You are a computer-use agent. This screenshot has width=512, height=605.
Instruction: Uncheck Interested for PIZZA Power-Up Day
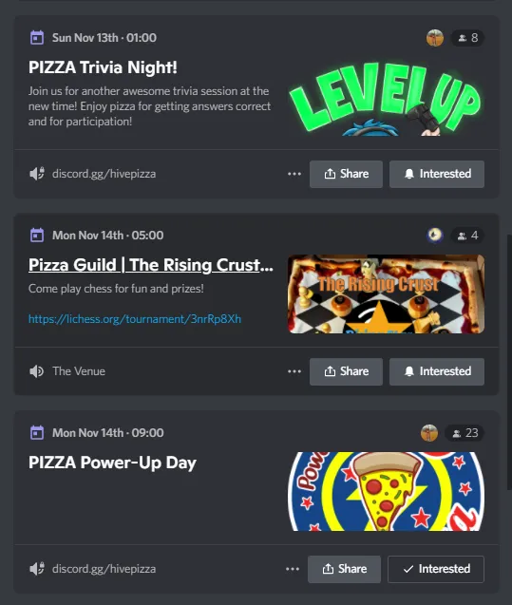pos(436,569)
